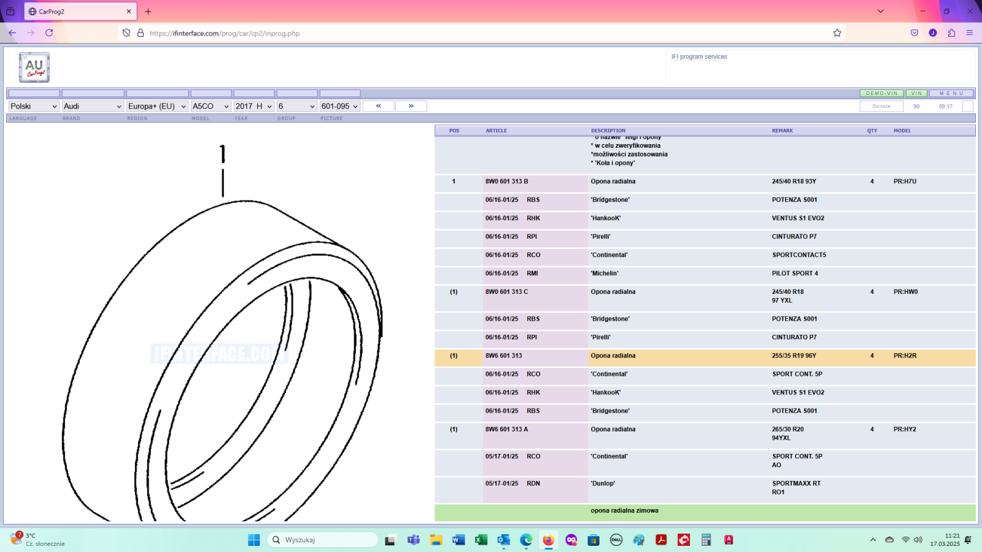Open Excel from the taskbar
982x552 pixels.
point(481,540)
